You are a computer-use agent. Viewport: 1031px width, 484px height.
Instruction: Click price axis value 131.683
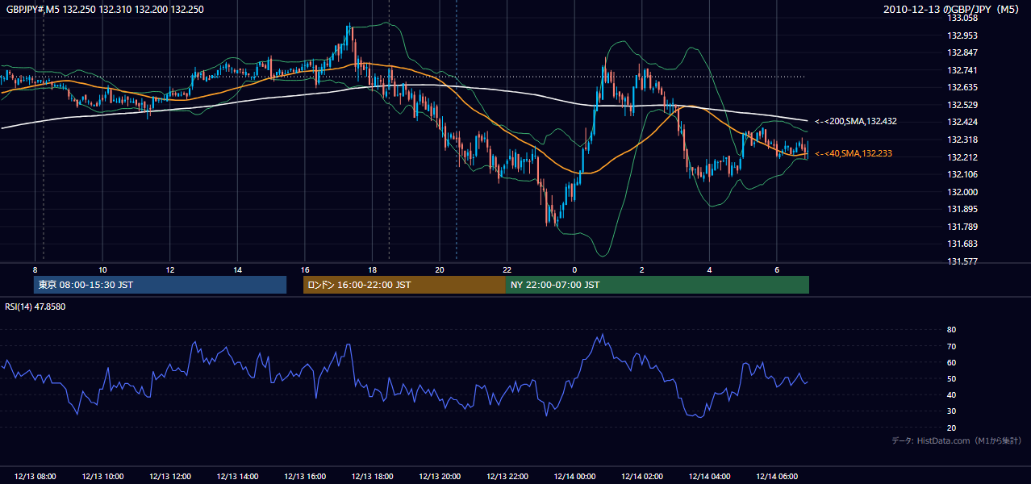962,244
